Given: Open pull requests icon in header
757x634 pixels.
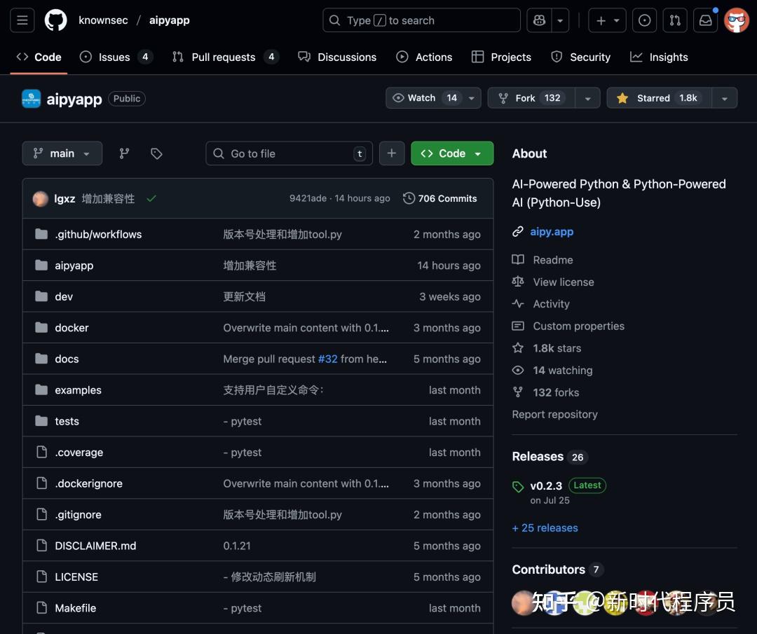Looking at the screenshot, I should tap(675, 20).
